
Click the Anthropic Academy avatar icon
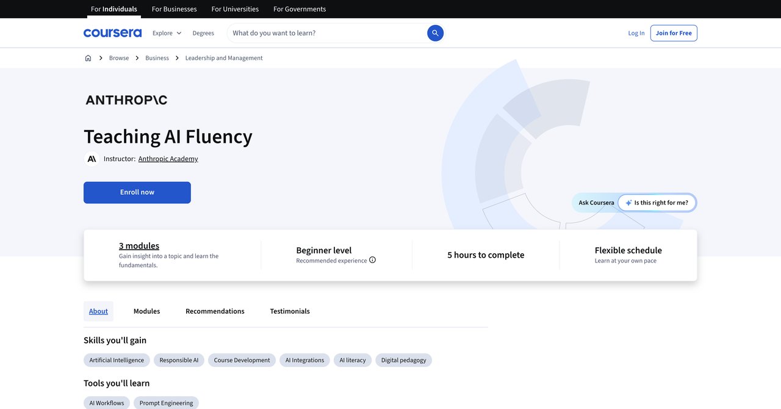(92, 159)
